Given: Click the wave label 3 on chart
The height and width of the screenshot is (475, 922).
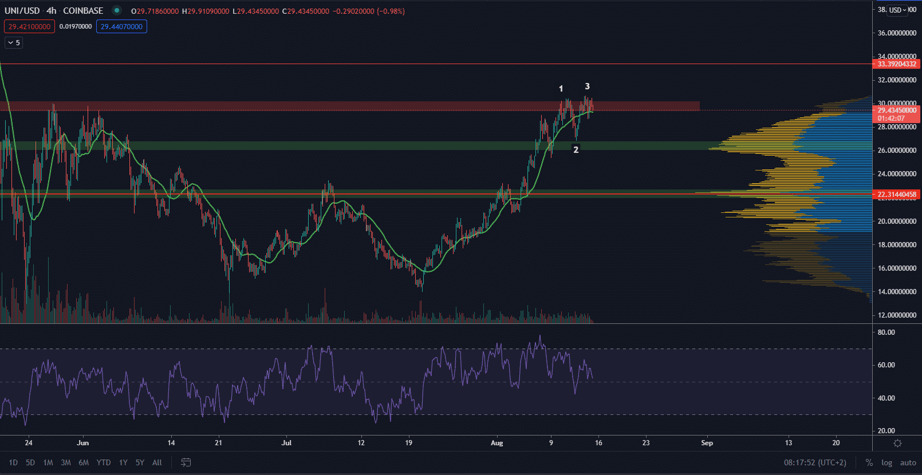Looking at the screenshot, I should [x=587, y=86].
